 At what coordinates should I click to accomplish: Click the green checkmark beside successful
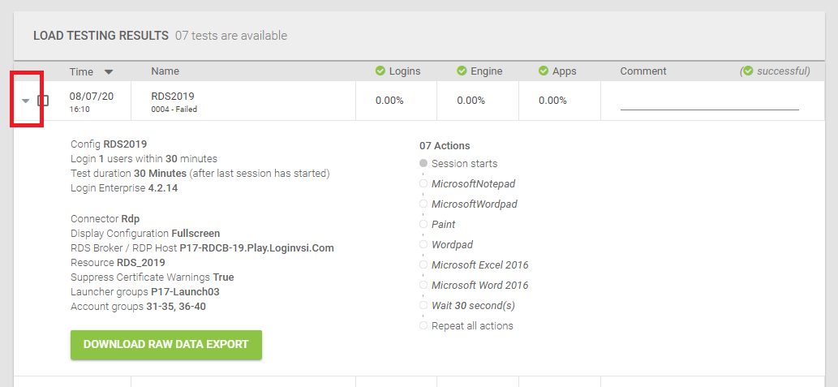[748, 71]
